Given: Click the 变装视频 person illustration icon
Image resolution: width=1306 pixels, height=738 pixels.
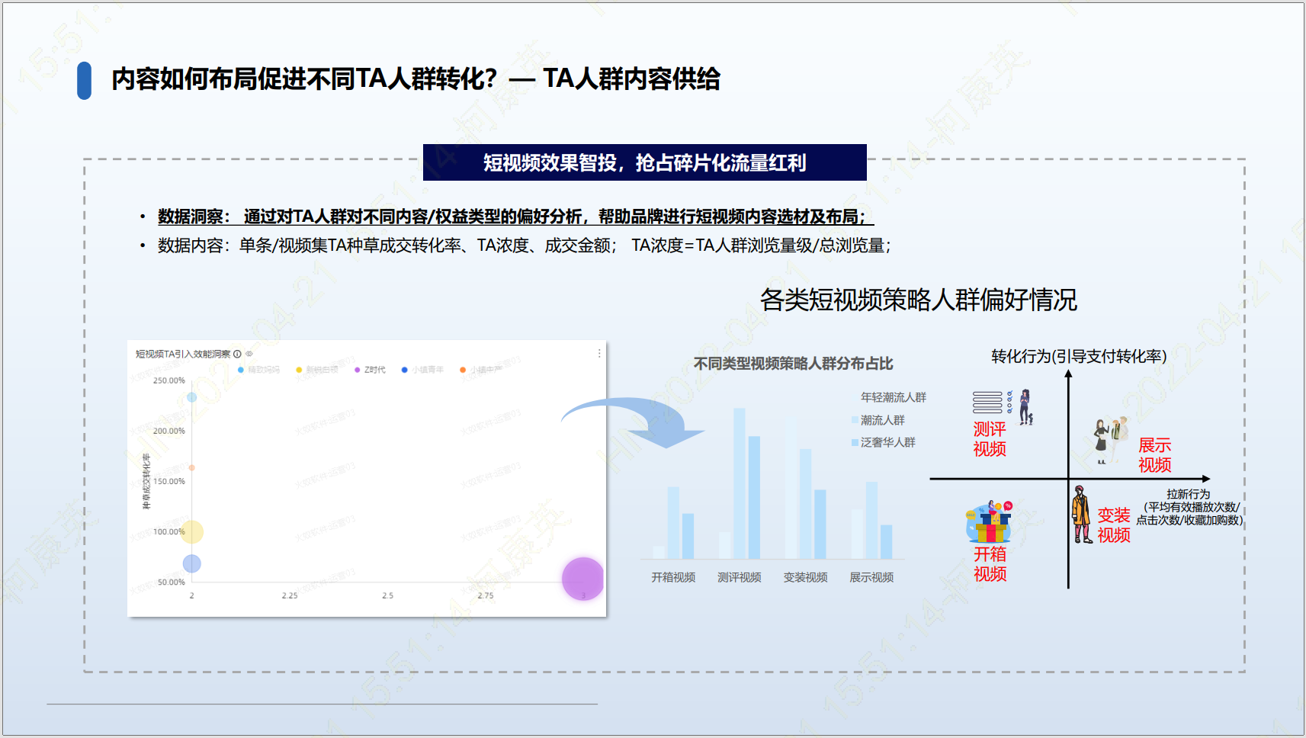Looking at the screenshot, I should (1082, 515).
